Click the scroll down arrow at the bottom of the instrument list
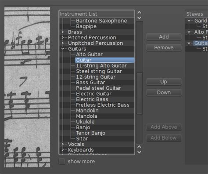Viewport: 208px width, 174px height. click(x=140, y=152)
